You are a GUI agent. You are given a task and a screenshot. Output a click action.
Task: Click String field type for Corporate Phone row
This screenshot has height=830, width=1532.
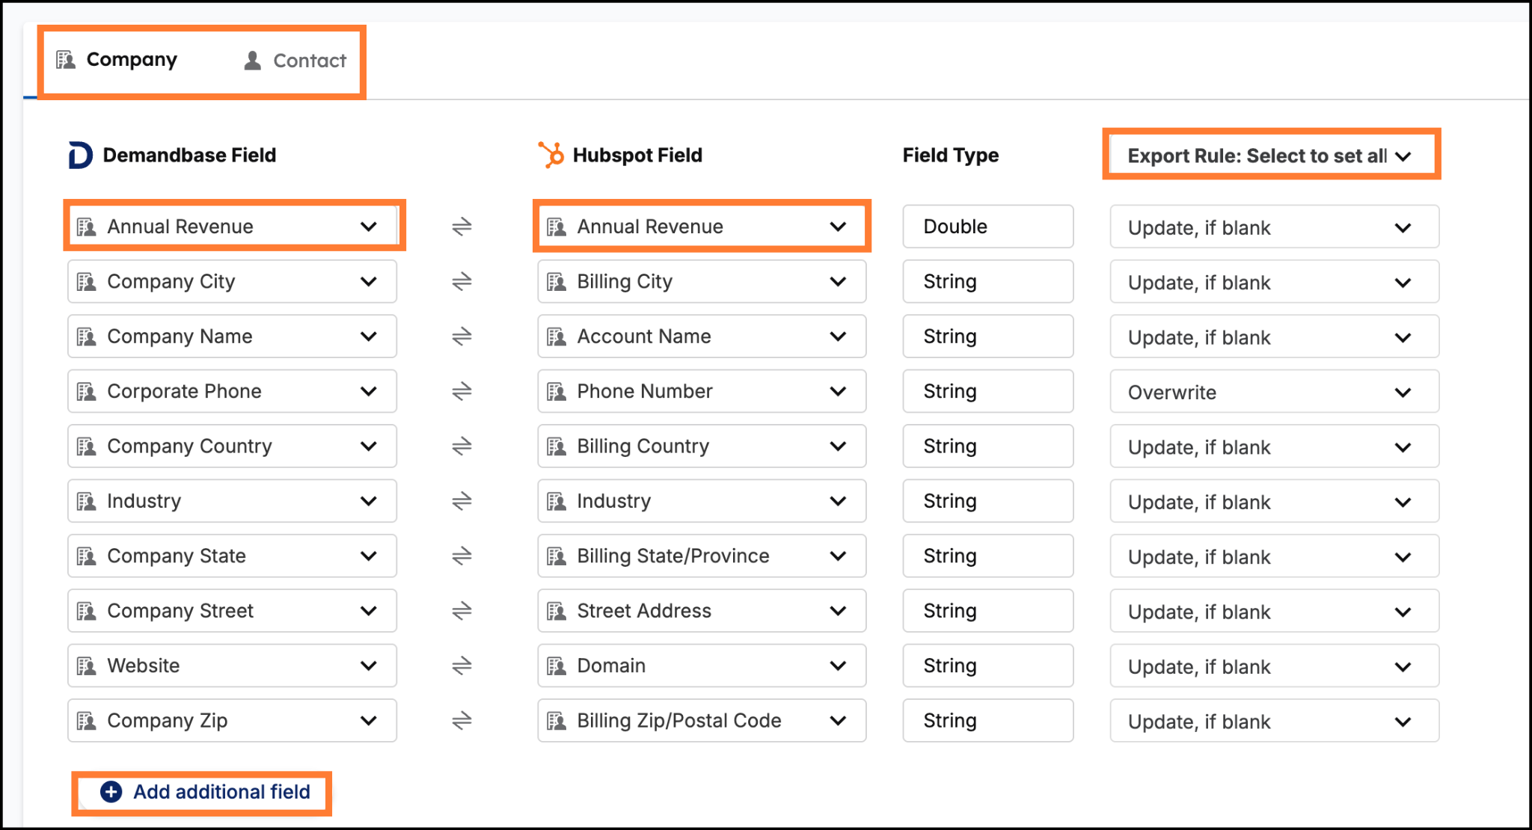click(x=987, y=391)
